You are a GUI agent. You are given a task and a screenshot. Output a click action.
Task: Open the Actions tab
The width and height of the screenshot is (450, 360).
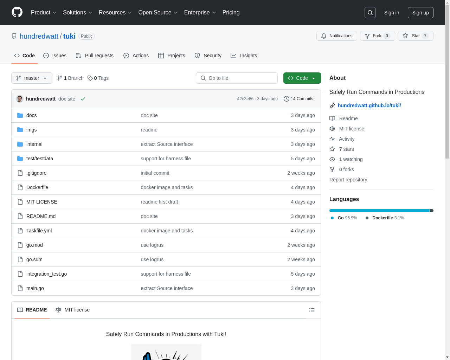click(x=136, y=56)
